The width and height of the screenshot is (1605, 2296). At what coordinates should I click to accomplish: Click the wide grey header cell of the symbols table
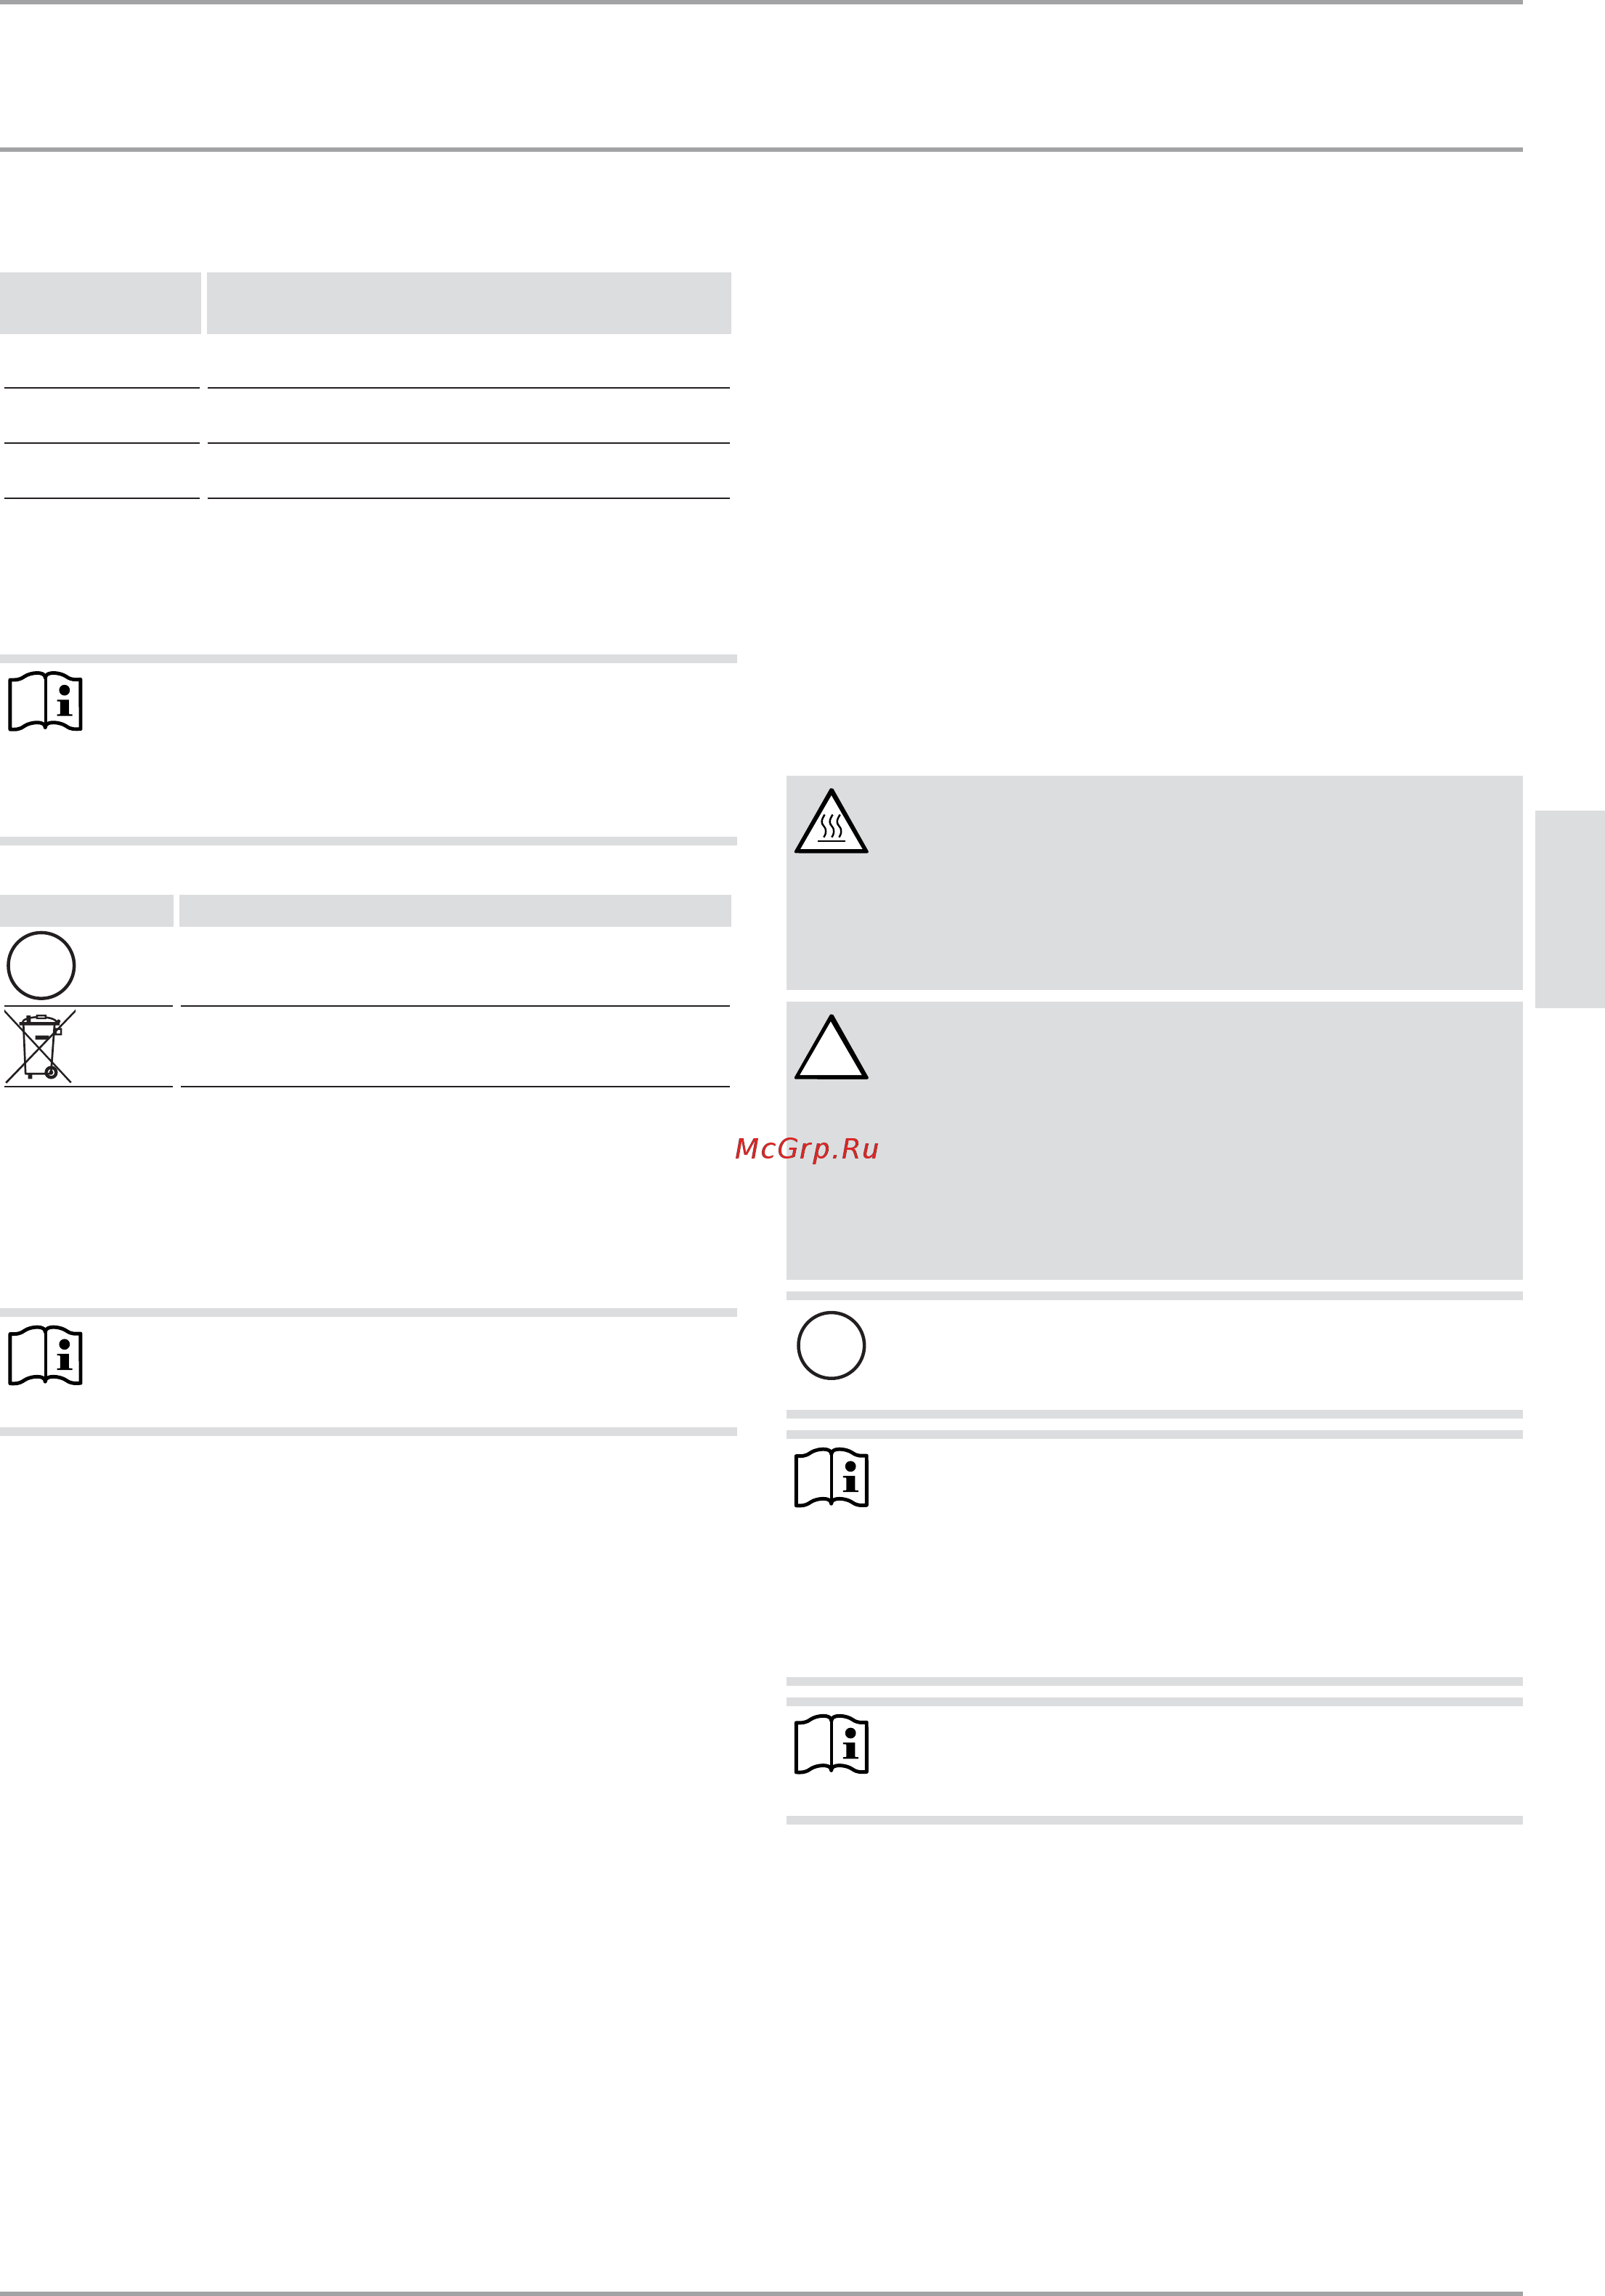(455, 910)
